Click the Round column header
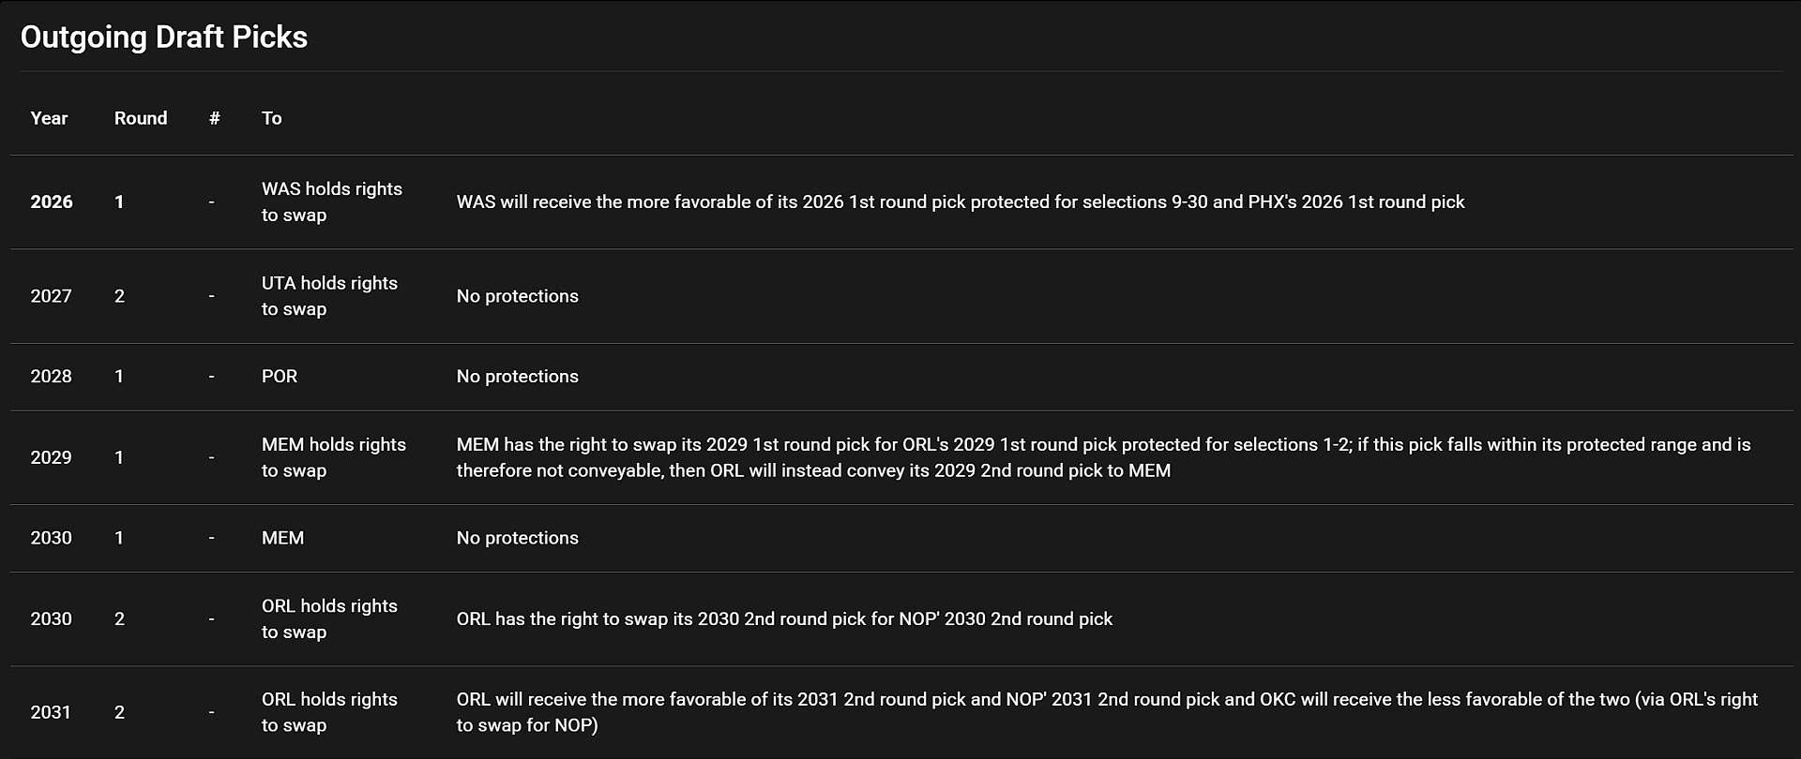The width and height of the screenshot is (1801, 759). [141, 118]
